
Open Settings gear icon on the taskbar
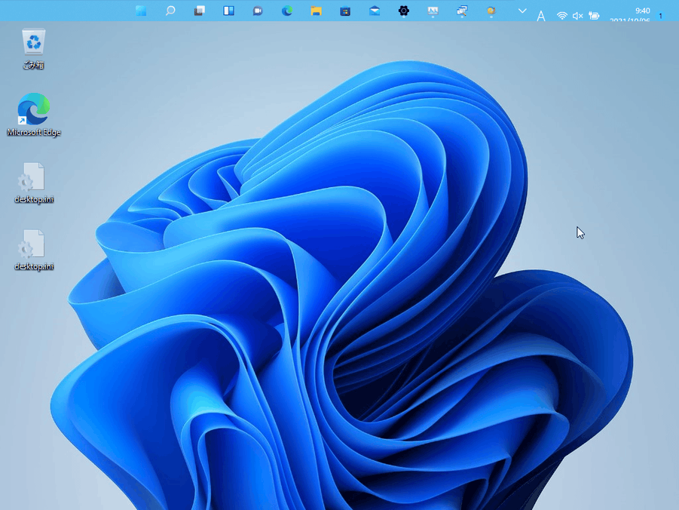pos(404,11)
